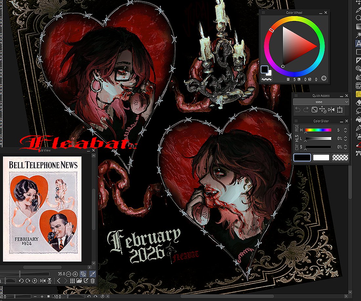The width and height of the screenshot is (361, 301).
Task: Rotate canvas left in bottom bar
Action: point(89,297)
